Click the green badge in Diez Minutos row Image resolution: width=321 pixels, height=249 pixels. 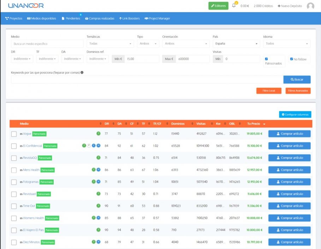[x=94, y=242]
